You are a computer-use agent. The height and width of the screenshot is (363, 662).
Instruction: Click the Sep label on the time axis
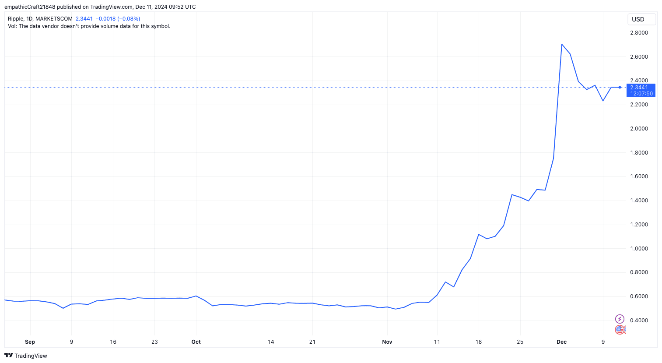[x=30, y=342]
